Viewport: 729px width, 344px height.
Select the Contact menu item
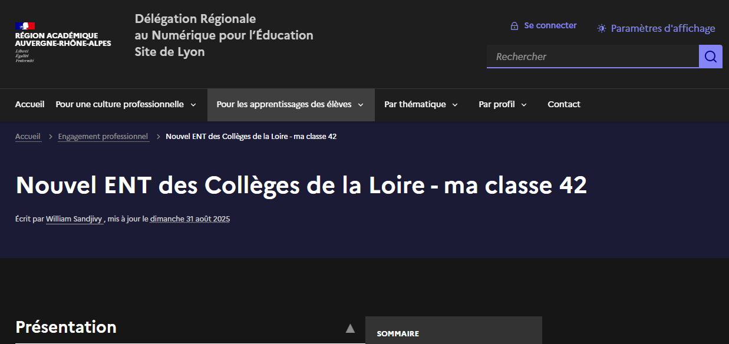pyautogui.click(x=563, y=104)
